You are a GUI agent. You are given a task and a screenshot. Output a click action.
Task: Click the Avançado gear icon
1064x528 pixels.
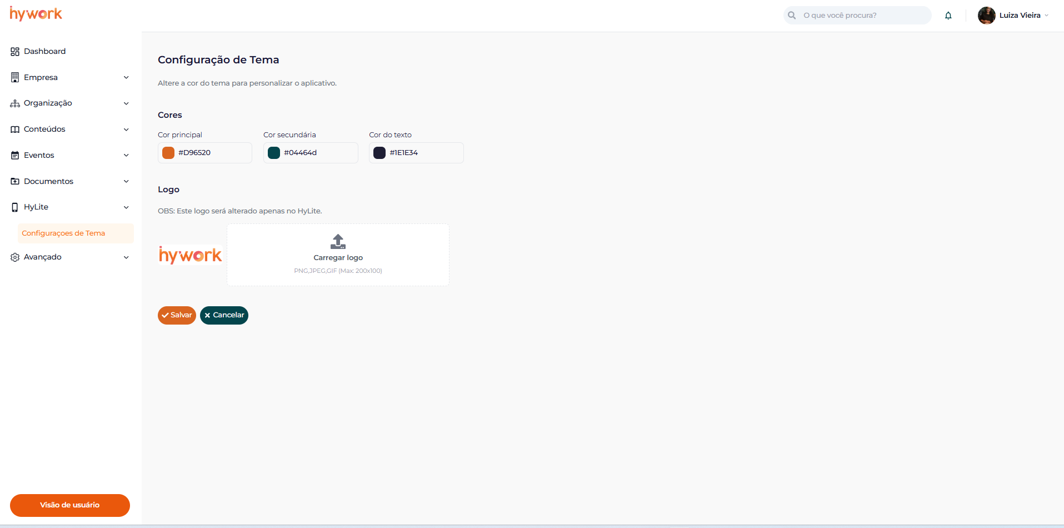pyautogui.click(x=15, y=257)
